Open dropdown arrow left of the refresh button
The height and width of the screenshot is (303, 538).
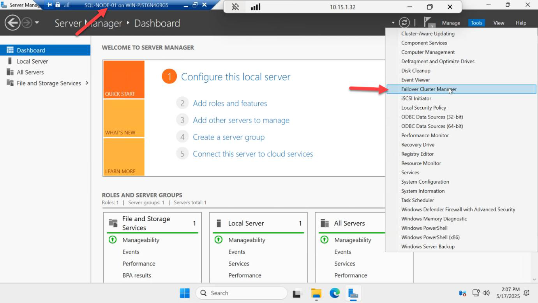[393, 23]
